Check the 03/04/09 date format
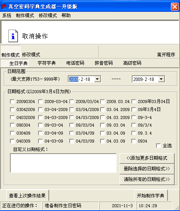The width and height of the screenshot is (180, 211). coord(72,133)
